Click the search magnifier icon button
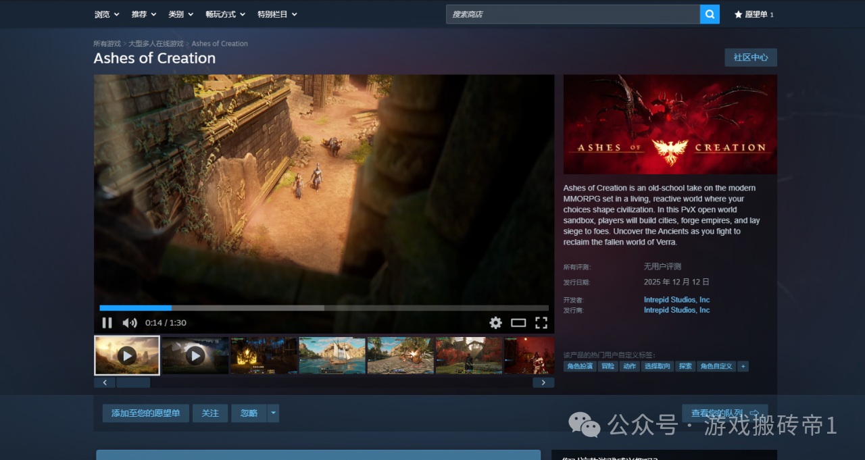Image resolution: width=865 pixels, height=460 pixels. point(710,14)
